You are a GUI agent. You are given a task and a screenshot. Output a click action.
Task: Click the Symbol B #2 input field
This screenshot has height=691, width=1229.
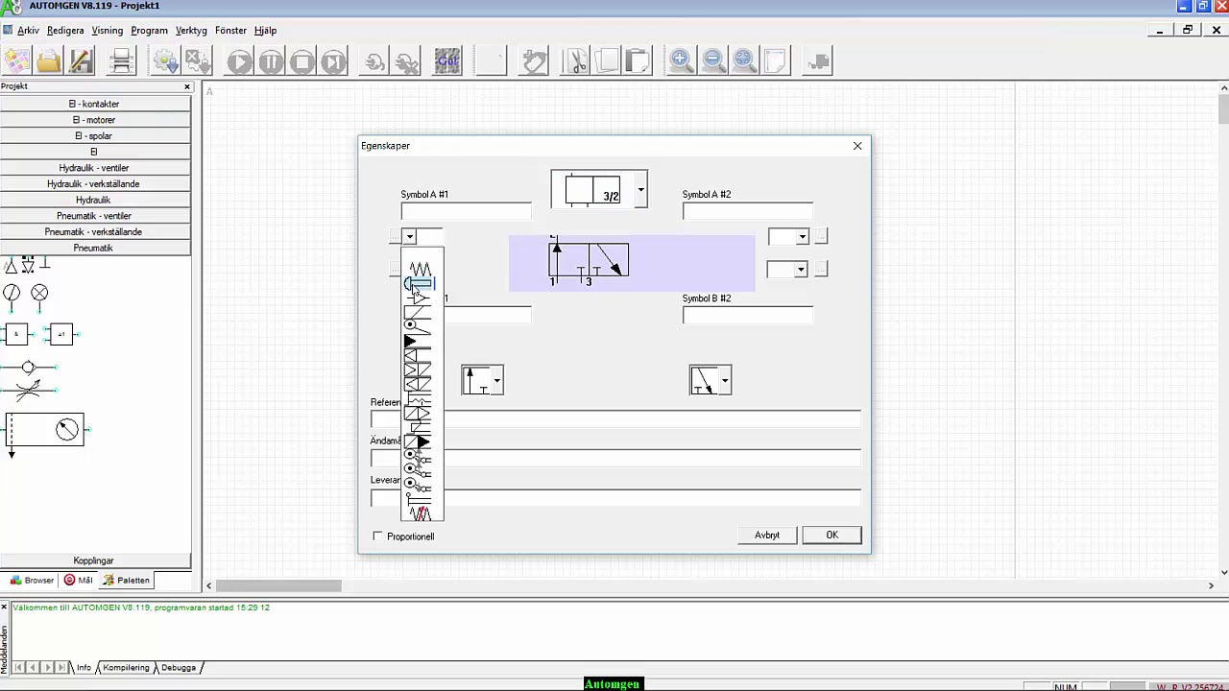pos(748,314)
